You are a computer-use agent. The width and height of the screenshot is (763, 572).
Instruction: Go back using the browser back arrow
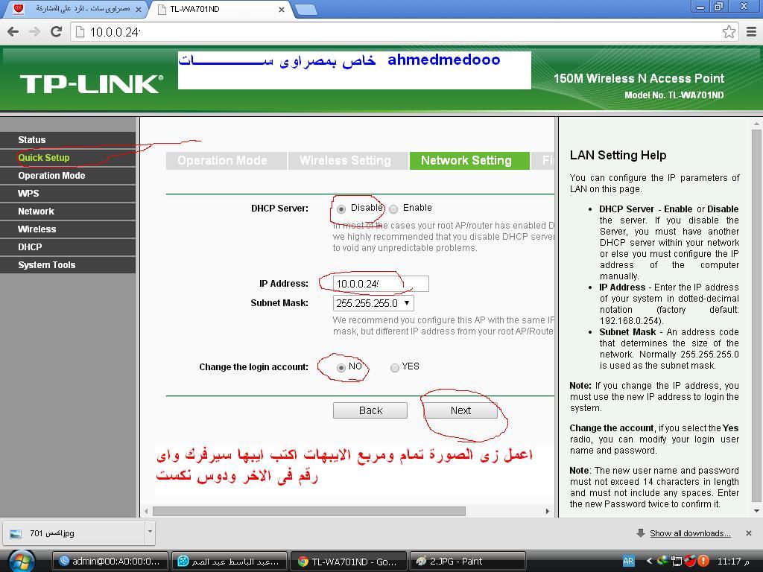[x=13, y=31]
